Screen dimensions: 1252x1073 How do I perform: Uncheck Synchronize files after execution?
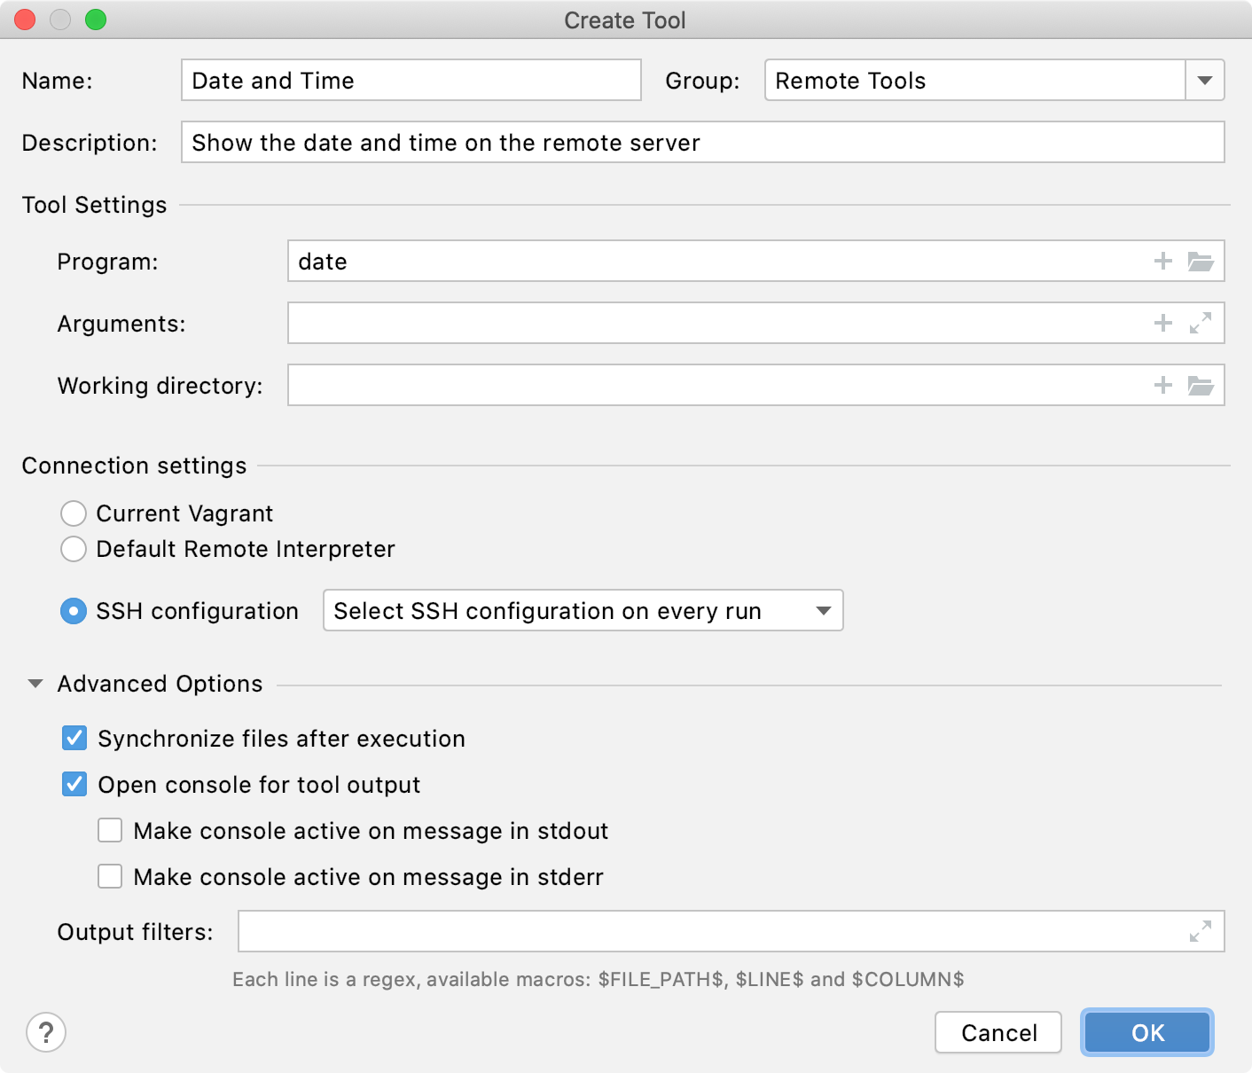coord(74,738)
